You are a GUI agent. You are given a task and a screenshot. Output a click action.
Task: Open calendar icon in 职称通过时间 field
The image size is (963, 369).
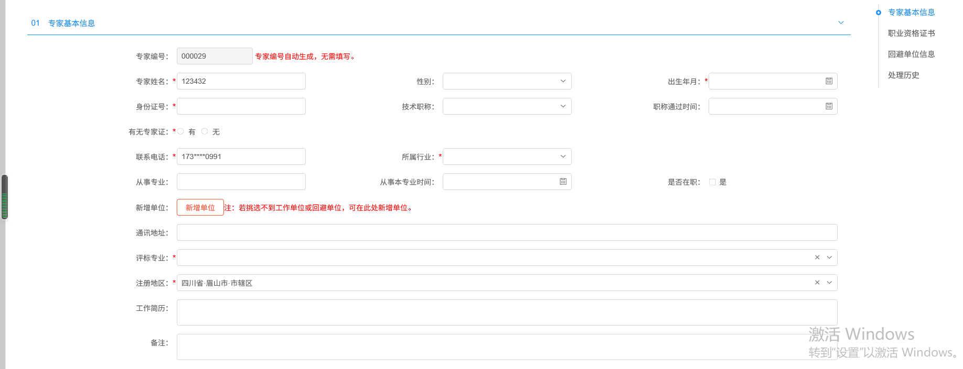point(829,106)
